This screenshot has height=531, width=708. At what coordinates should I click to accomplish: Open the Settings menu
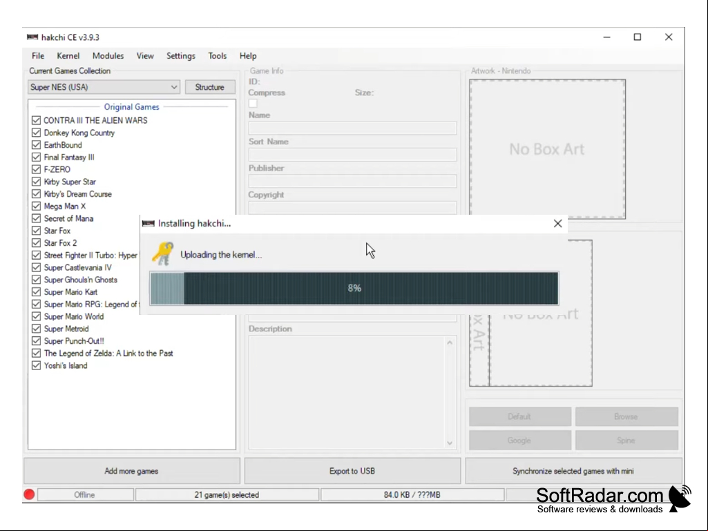click(x=180, y=56)
